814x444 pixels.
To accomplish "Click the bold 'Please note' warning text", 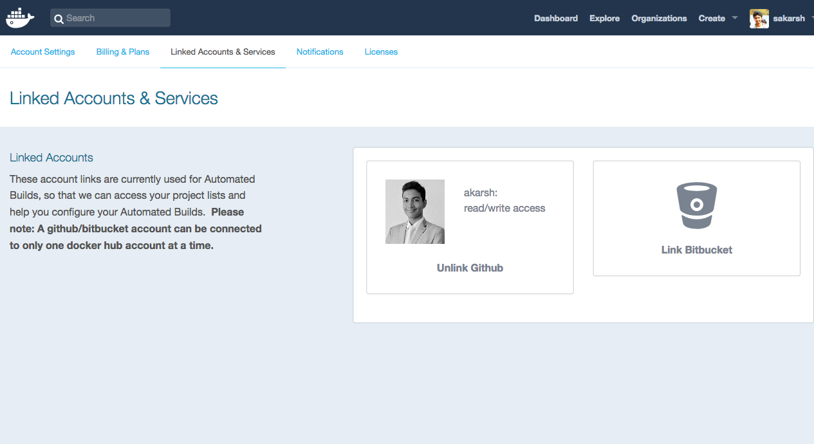I will click(x=136, y=228).
